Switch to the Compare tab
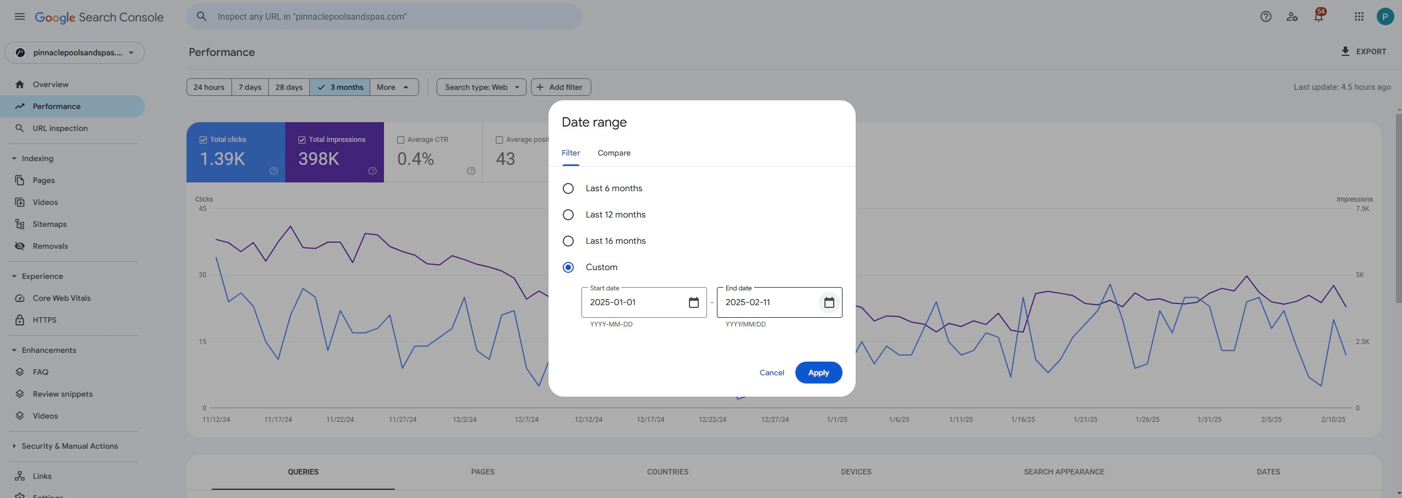The image size is (1402, 498). coord(614,153)
